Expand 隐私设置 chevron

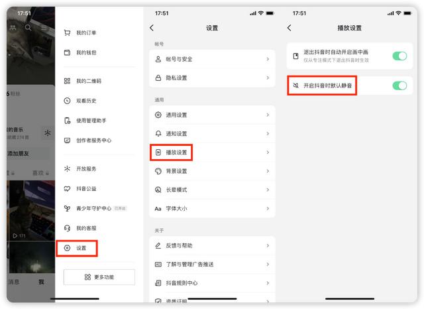tap(268, 78)
